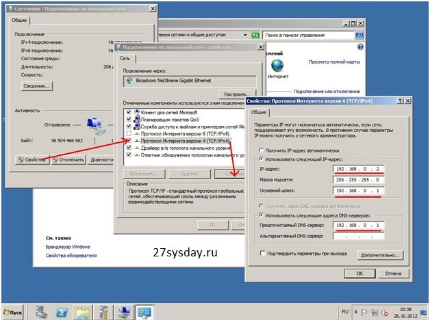This screenshot has width=430, height=320.
Task: Check Подтвердить параметры при выходе
Action: [x=255, y=253]
